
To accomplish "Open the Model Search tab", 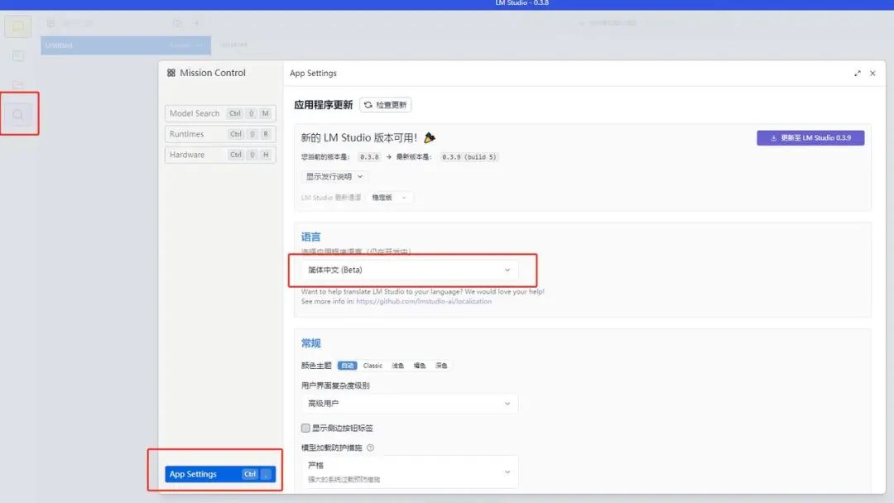I will (220, 113).
